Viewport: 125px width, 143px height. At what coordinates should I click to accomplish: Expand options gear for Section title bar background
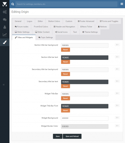(117, 45)
